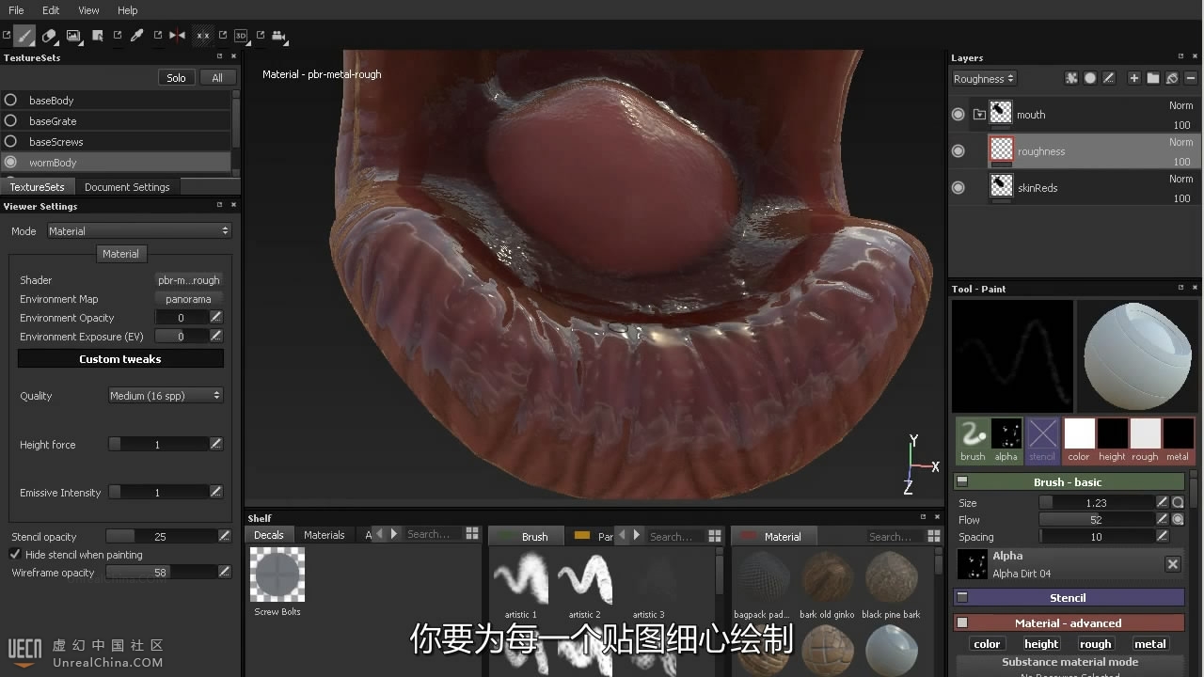The image size is (1204, 677).
Task: Toggle the rough channel button
Action: click(1095, 644)
